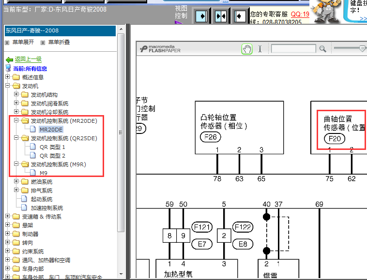Click the green back arrow icon
The height and width of the screenshot is (280, 367).
(9, 59)
